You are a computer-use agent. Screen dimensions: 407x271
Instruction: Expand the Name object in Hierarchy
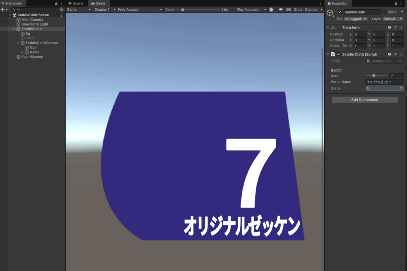pos(22,52)
